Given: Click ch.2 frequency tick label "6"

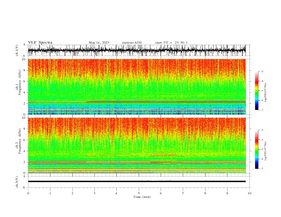Looking at the screenshot, I should pos(25,140).
